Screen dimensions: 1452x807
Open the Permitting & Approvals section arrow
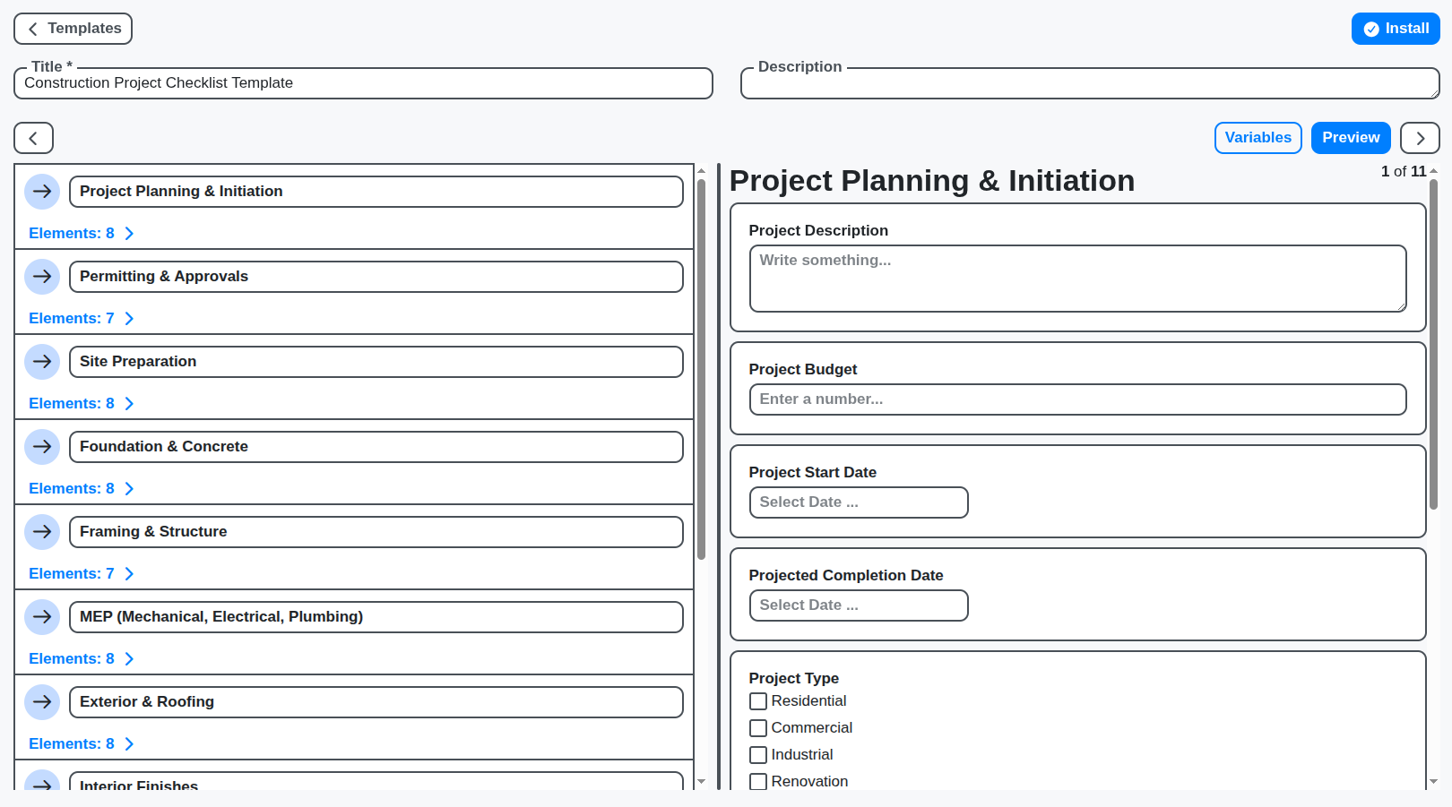tap(42, 276)
